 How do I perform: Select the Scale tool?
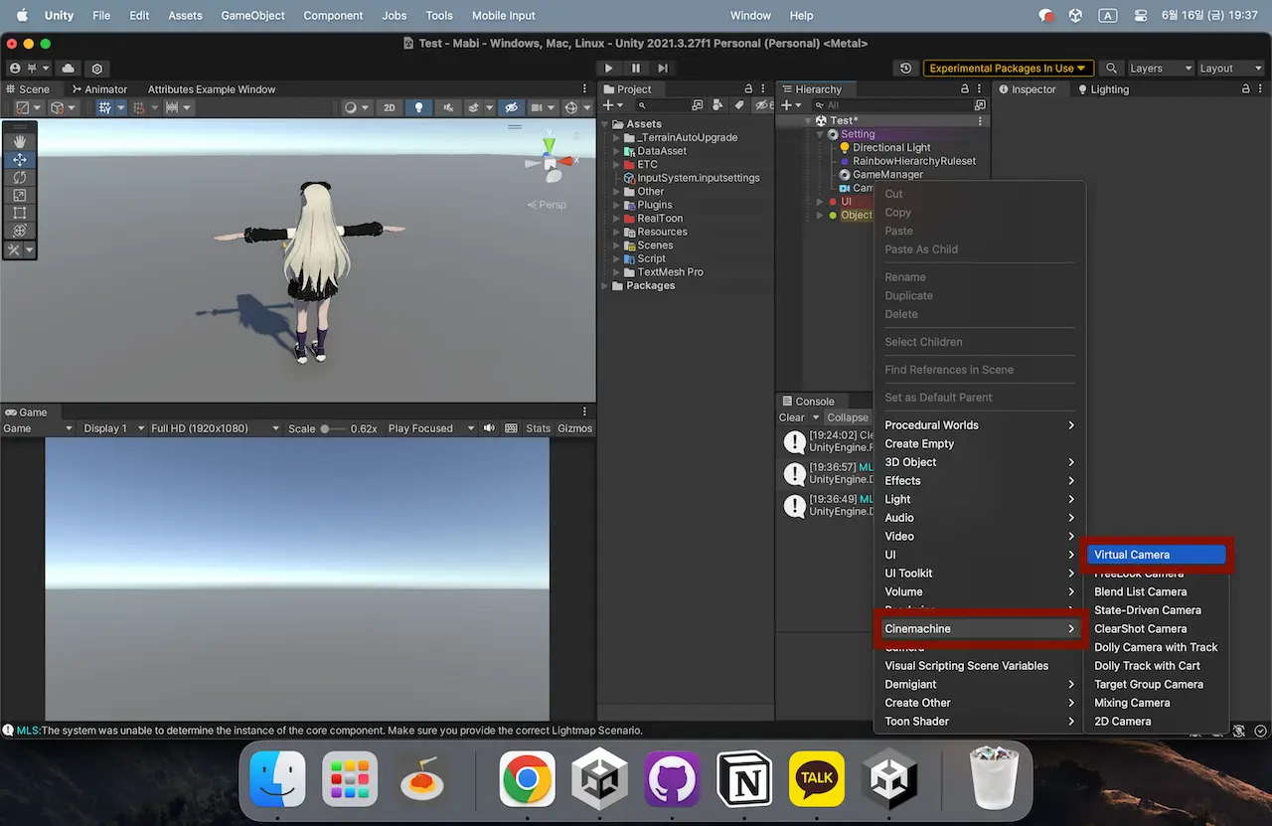[x=19, y=196]
